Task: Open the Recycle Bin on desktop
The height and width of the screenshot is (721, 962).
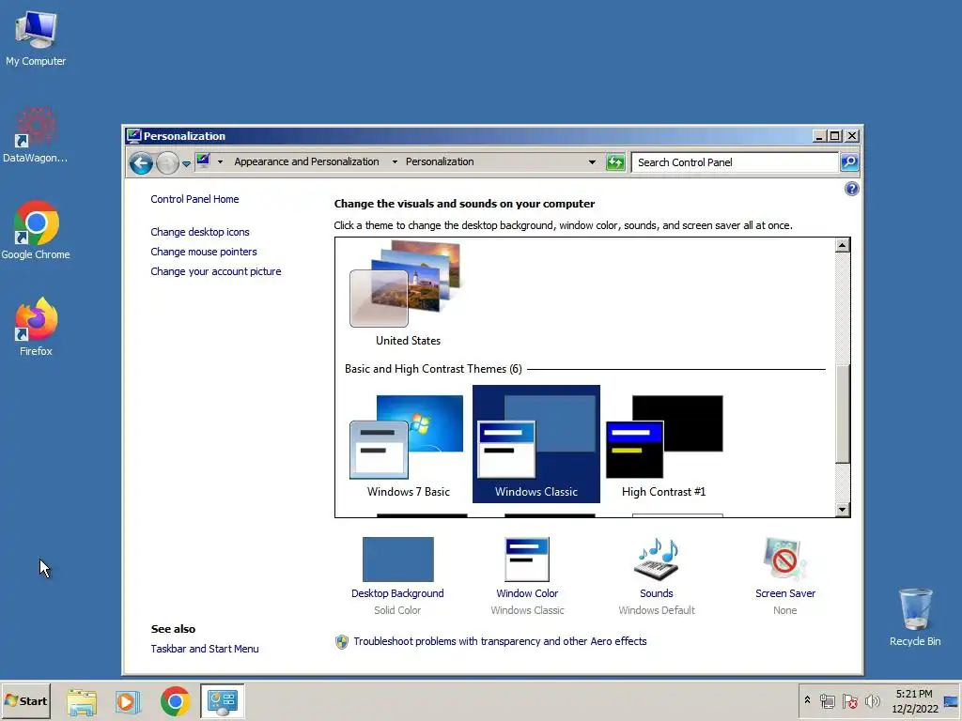Action: pyautogui.click(x=915, y=618)
